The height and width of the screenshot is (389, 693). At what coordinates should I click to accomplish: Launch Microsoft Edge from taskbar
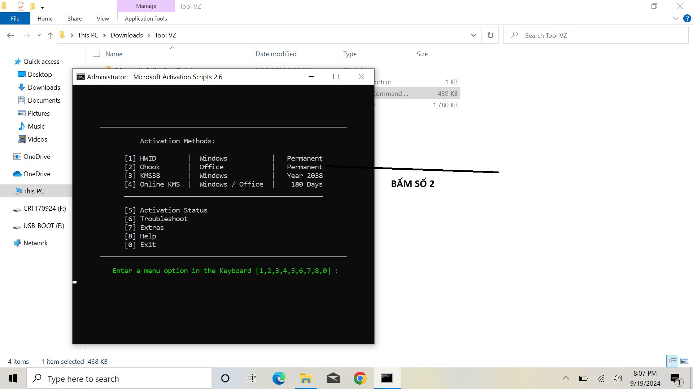tap(279, 379)
